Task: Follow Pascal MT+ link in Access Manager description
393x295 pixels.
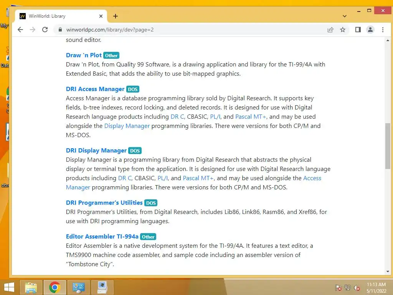Action: point(251,117)
